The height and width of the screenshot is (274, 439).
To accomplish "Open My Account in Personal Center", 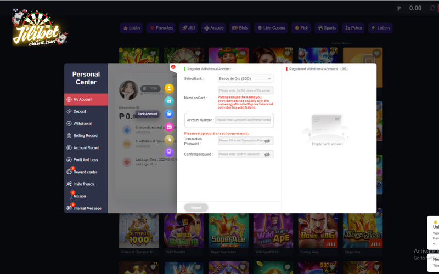I will pos(86,100).
